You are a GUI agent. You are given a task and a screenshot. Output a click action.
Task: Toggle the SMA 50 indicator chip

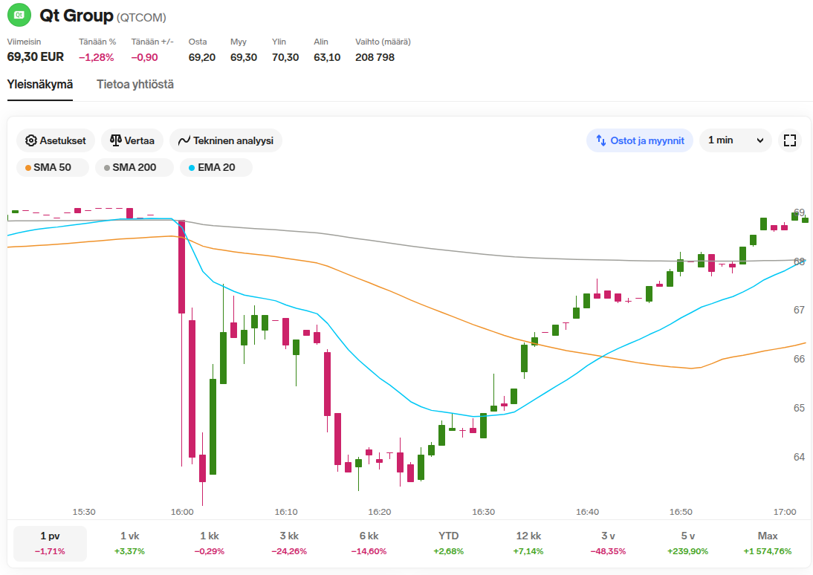(52, 167)
